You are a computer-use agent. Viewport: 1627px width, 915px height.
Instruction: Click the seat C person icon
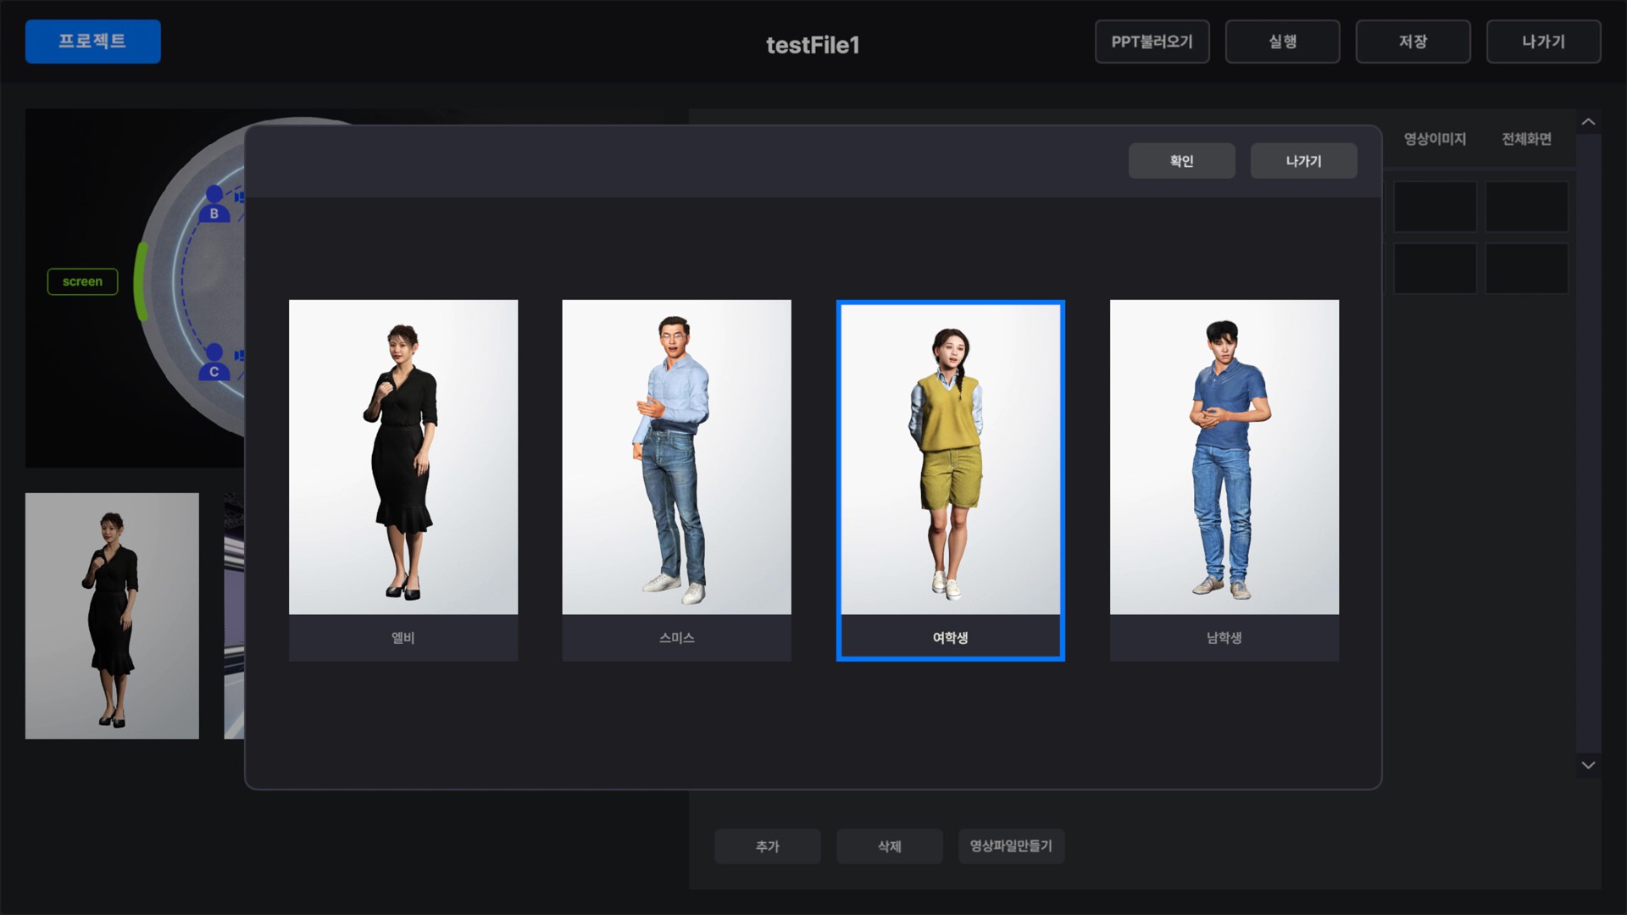[214, 363]
